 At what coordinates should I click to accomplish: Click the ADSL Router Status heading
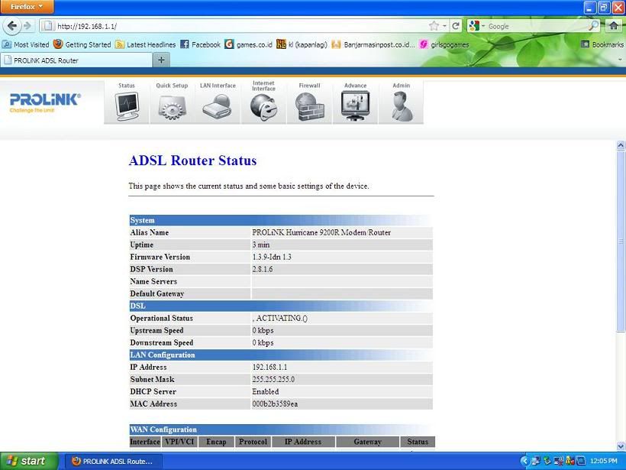(192, 160)
